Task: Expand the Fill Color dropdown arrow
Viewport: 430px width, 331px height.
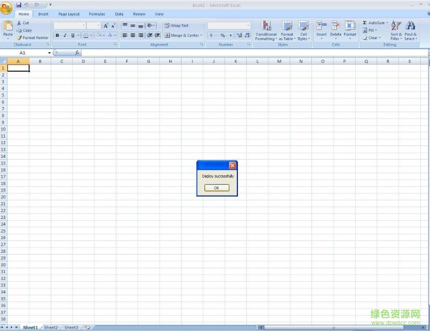Action: pyautogui.click(x=104, y=35)
